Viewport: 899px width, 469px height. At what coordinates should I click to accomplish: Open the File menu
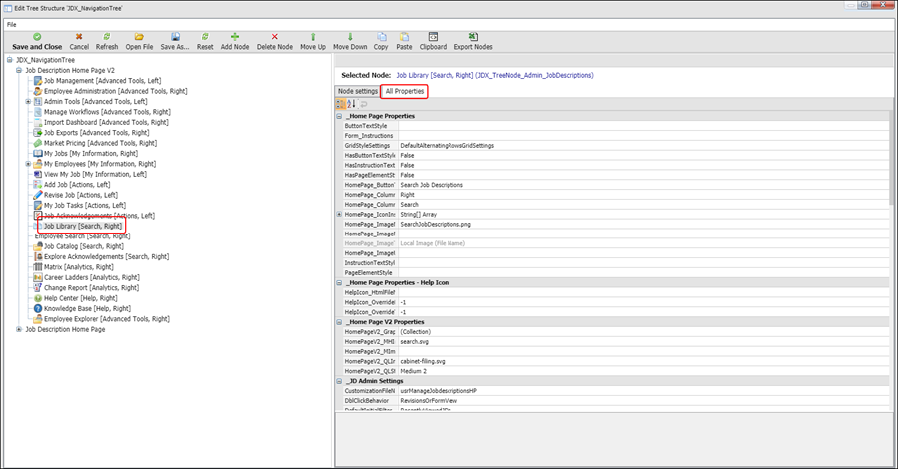click(11, 24)
